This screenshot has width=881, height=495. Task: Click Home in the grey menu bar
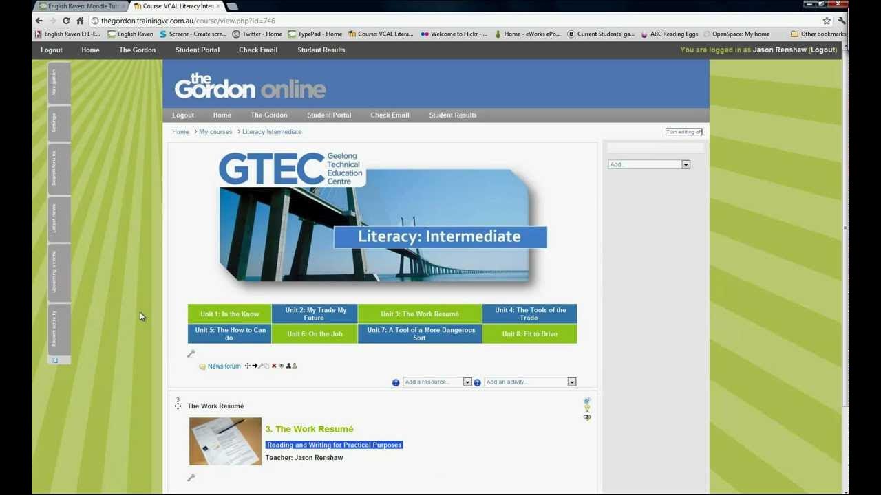tap(222, 115)
